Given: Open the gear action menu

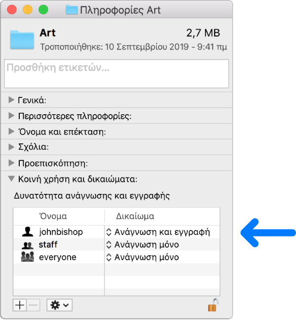Looking at the screenshot, I should coord(59,305).
